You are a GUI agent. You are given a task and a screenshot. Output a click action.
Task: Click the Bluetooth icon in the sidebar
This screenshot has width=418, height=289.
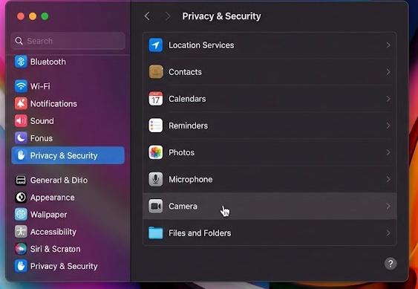[21, 62]
